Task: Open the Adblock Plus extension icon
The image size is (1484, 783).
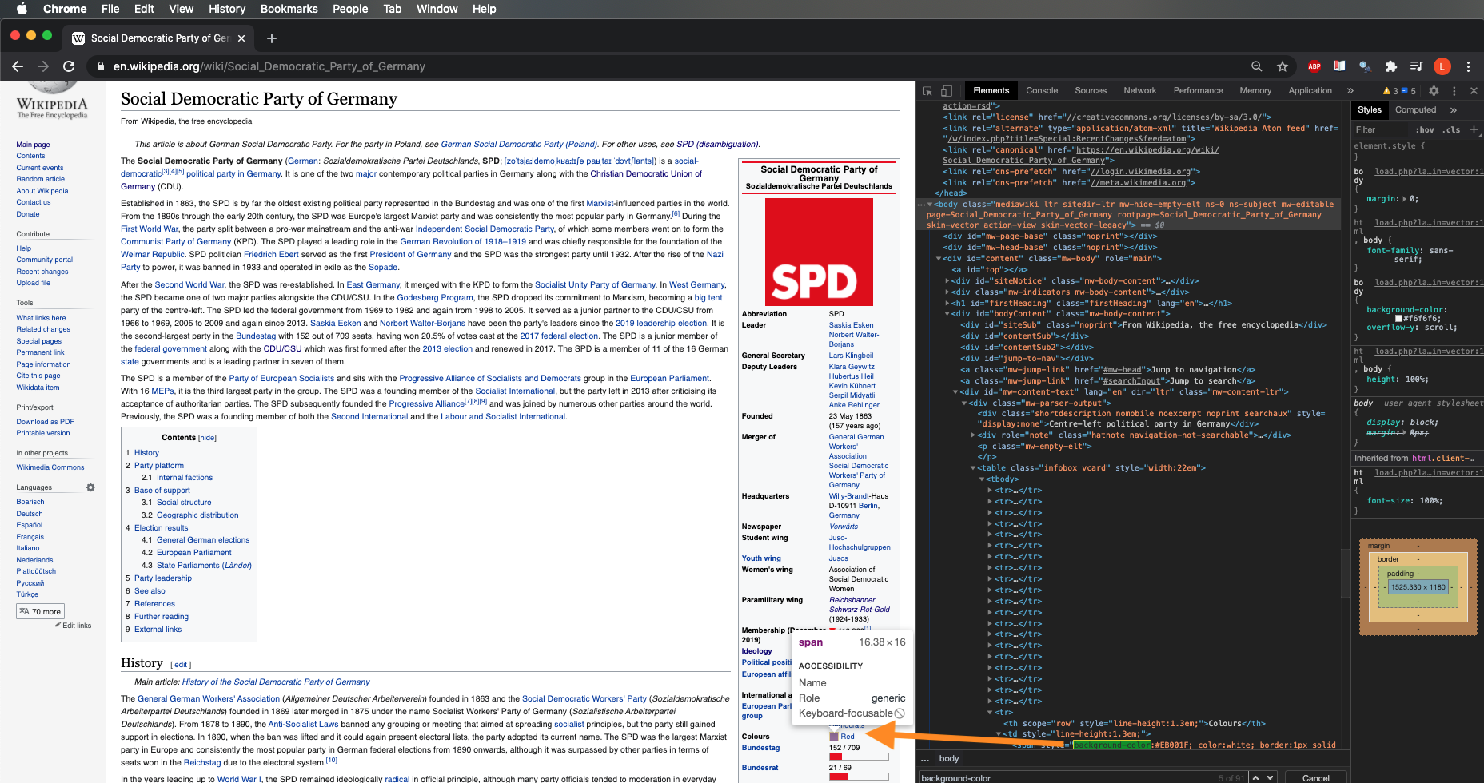Action: pos(1314,66)
